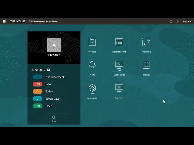Click the Late label
This screenshot has width=194, height=145.
coord(48,84)
